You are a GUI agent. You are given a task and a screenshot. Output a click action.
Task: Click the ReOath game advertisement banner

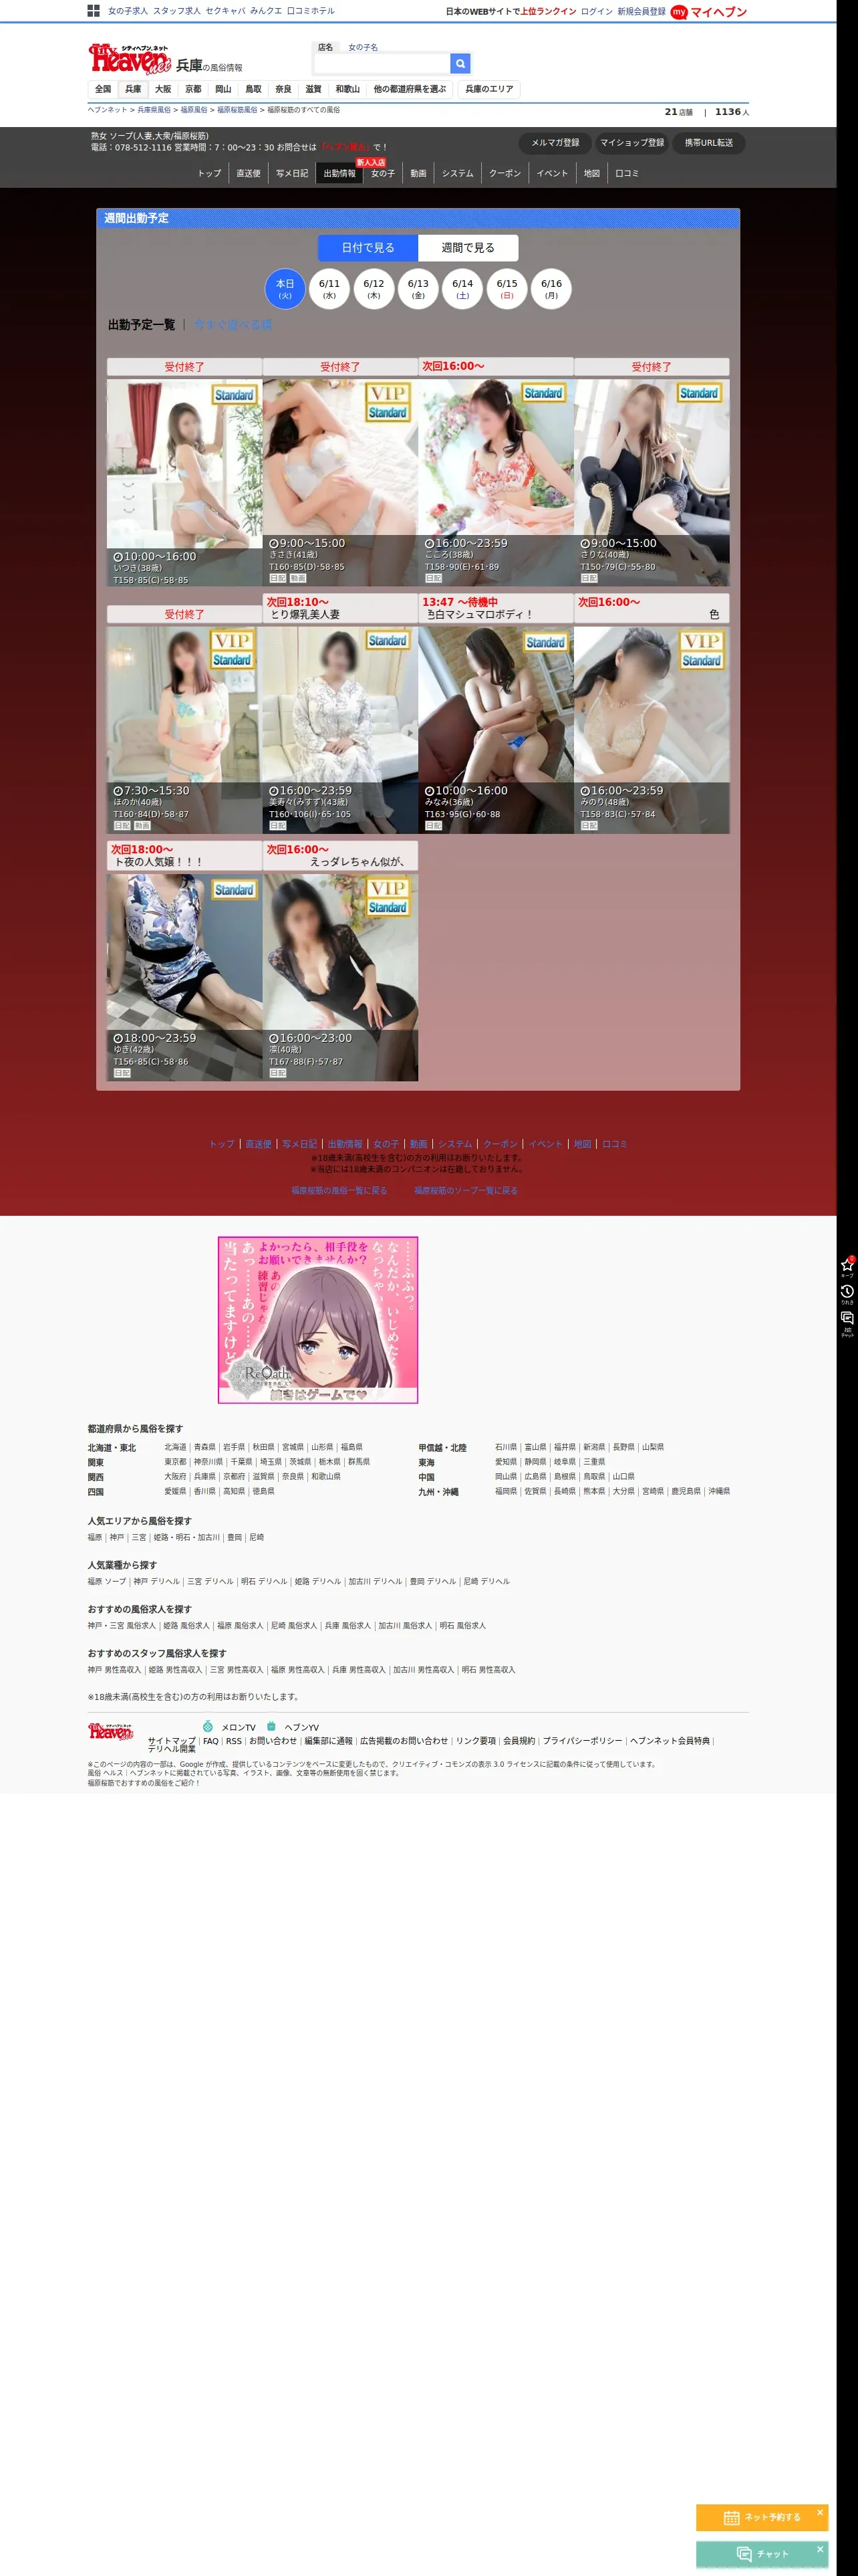pyautogui.click(x=317, y=1320)
